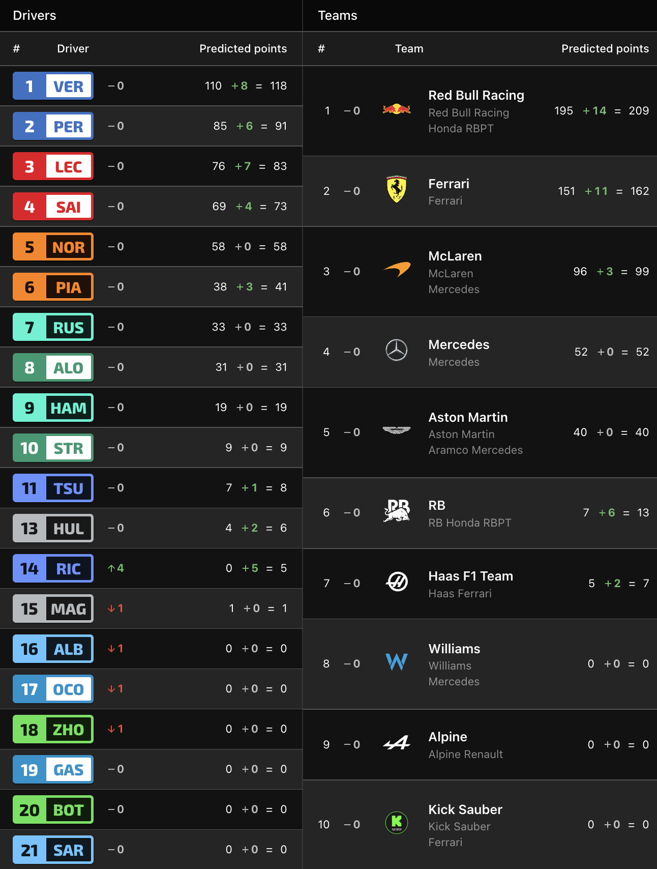657x869 pixels.
Task: Click the Ferrari prancing horse logo
Action: point(397,190)
